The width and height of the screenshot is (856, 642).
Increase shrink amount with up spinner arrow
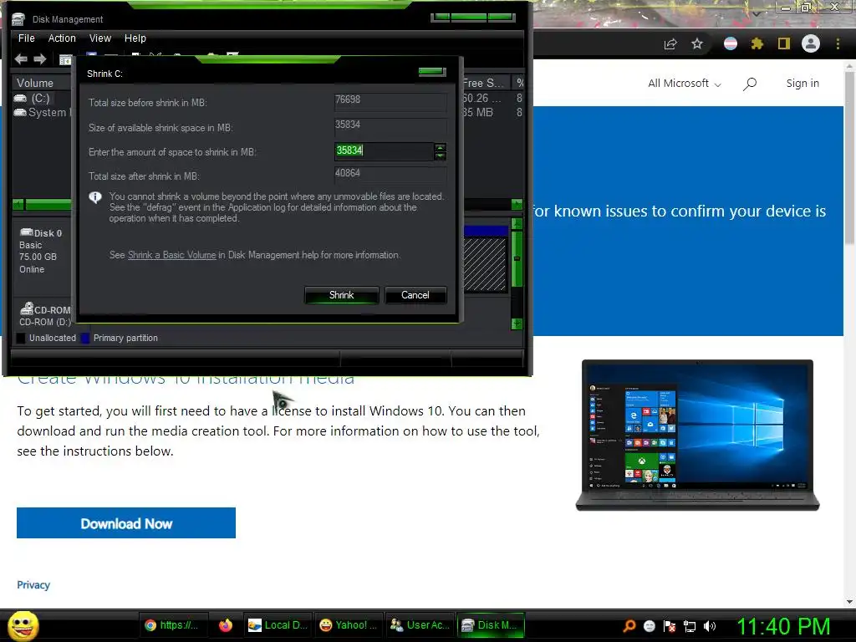(x=440, y=147)
